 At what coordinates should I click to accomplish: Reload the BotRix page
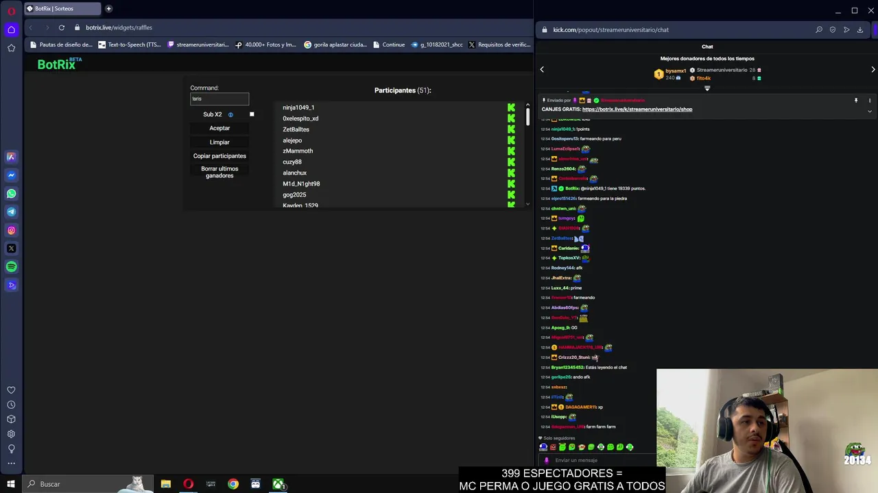pos(62,27)
